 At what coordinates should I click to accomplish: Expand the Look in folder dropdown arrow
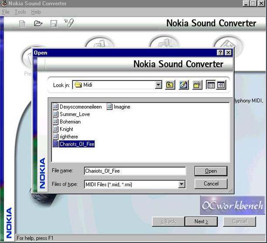click(158, 85)
